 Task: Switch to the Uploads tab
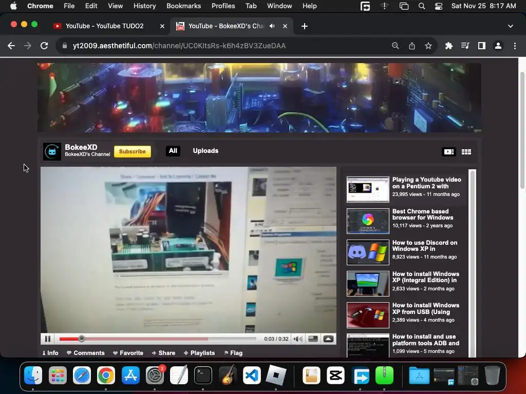tap(205, 151)
